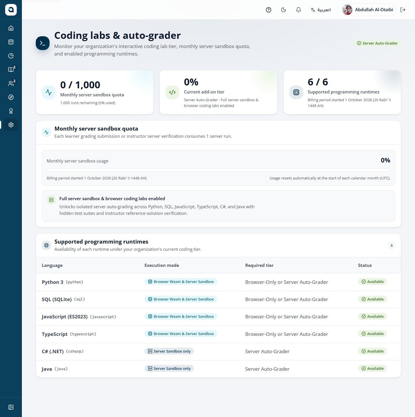Click SQL row Browser Wasm & Server Sandbox badge

click(181, 299)
